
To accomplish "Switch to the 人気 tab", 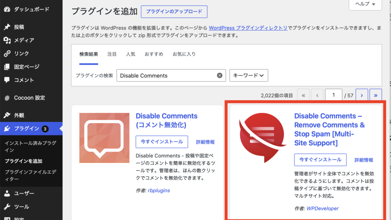I will [131, 54].
